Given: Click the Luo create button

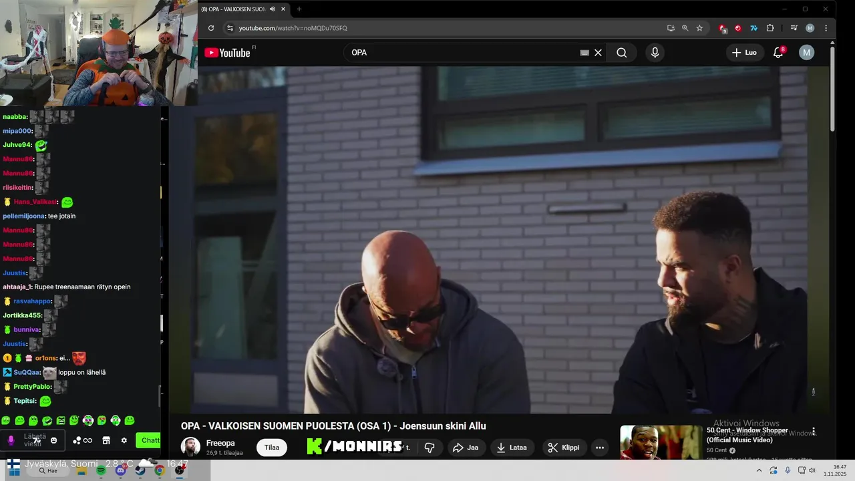Looking at the screenshot, I should tap(745, 53).
